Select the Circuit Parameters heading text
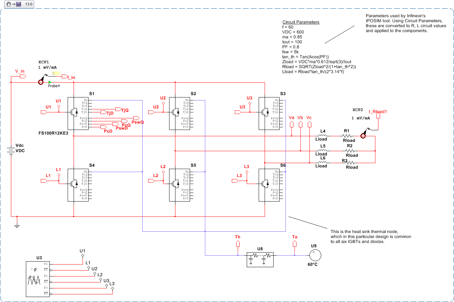Screen dimensions: 454x302 click(301, 22)
